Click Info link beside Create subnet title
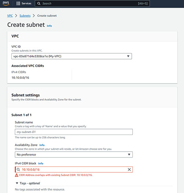Viewport: 184px width, 193px height. pos(49,26)
